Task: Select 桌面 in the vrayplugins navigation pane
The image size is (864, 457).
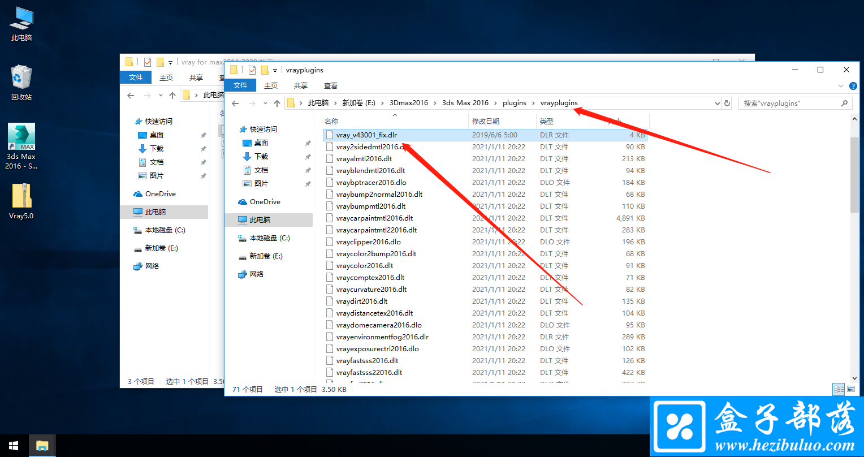Action: pyautogui.click(x=261, y=143)
